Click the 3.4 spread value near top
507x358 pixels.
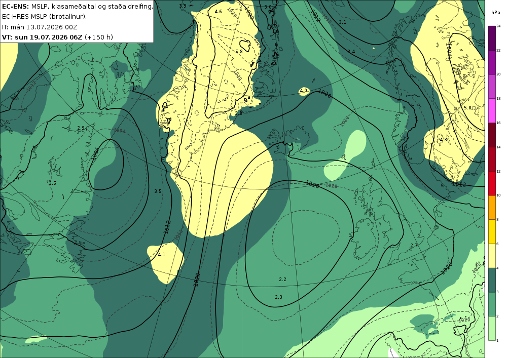click(x=351, y=51)
